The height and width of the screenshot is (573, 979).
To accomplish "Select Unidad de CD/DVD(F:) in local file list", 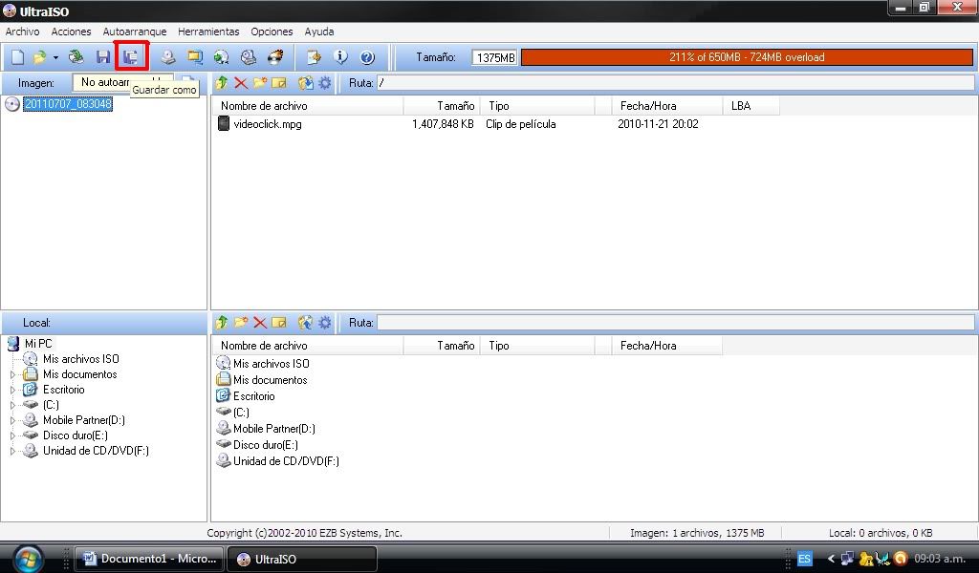I will click(x=286, y=460).
